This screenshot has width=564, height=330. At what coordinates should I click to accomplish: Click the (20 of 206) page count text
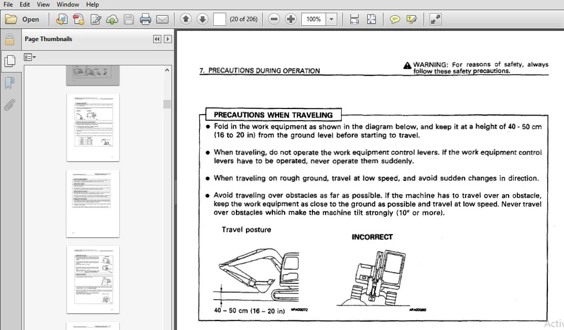[x=243, y=19]
